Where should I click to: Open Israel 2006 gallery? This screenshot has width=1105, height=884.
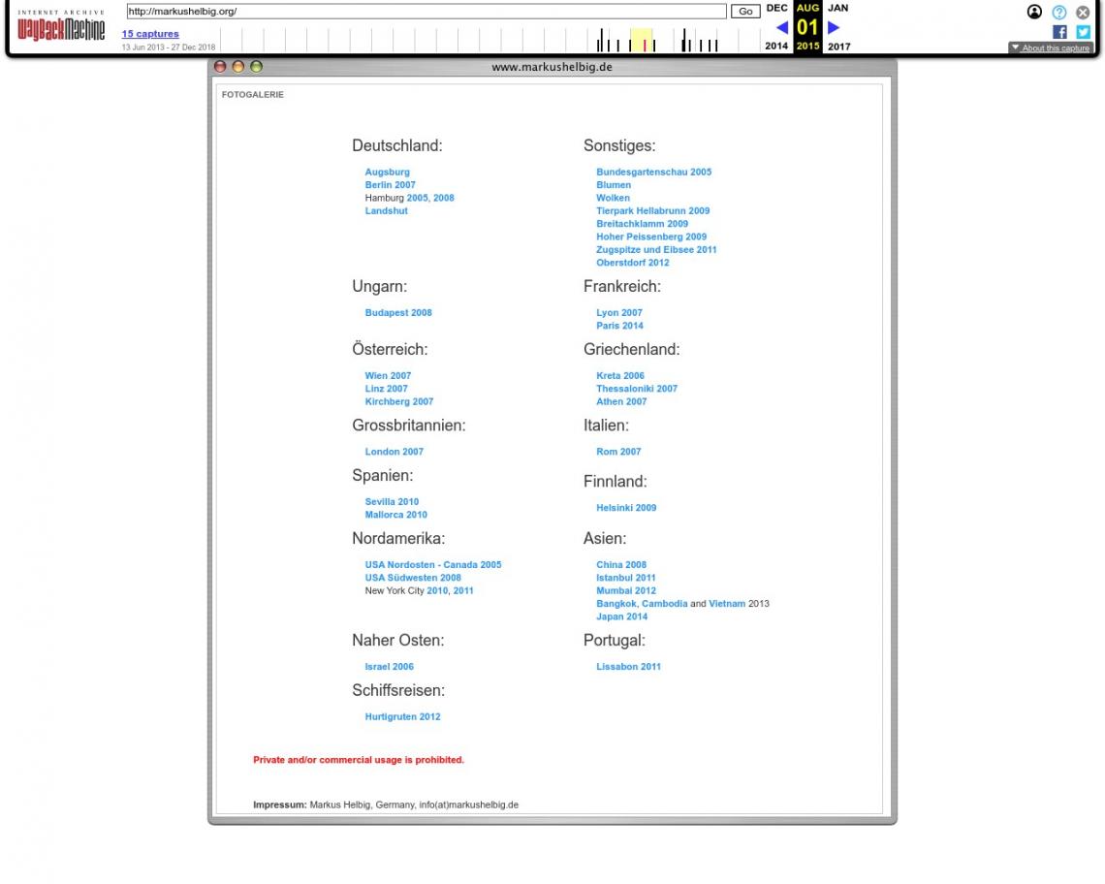click(389, 667)
